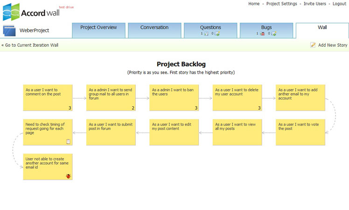Viewport: 349px width, 210px height.
Task: Click the Add New Story pencil icon
Action: [x=313, y=45]
